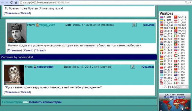Click the Canadian flag with 78,644 visitors

click(x=162, y=31)
